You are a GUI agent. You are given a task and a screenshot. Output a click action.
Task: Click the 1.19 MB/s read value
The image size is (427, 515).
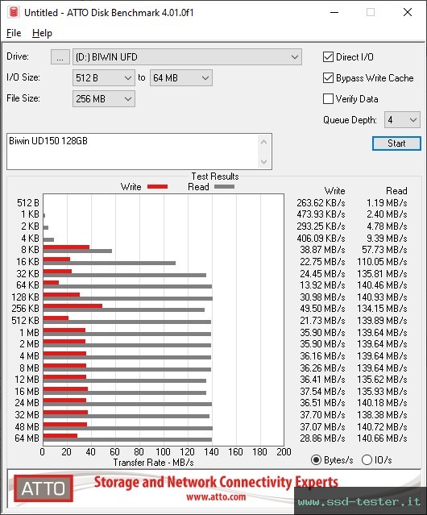pos(387,203)
